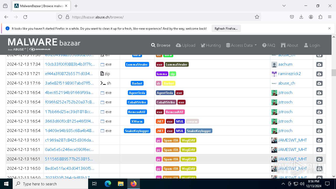The image size is (336, 189).
Task: Click the .NET tag on SnakeKeylogger row
Action: (x=160, y=131)
